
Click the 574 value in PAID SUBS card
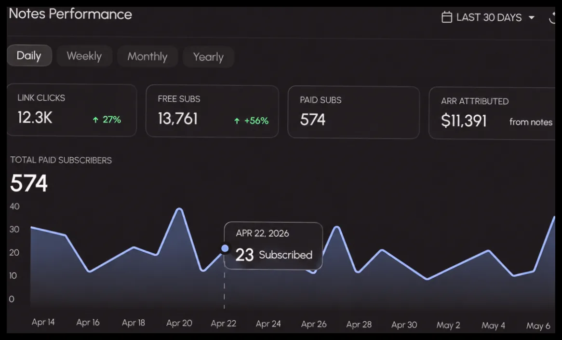tap(312, 120)
